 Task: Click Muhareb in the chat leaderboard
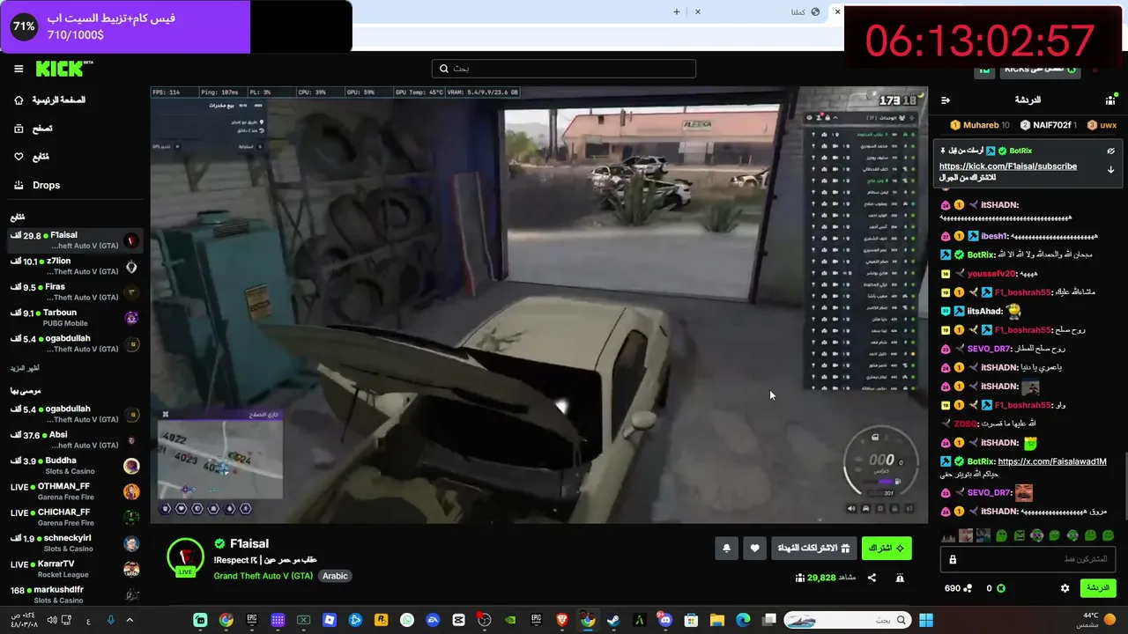coord(980,126)
